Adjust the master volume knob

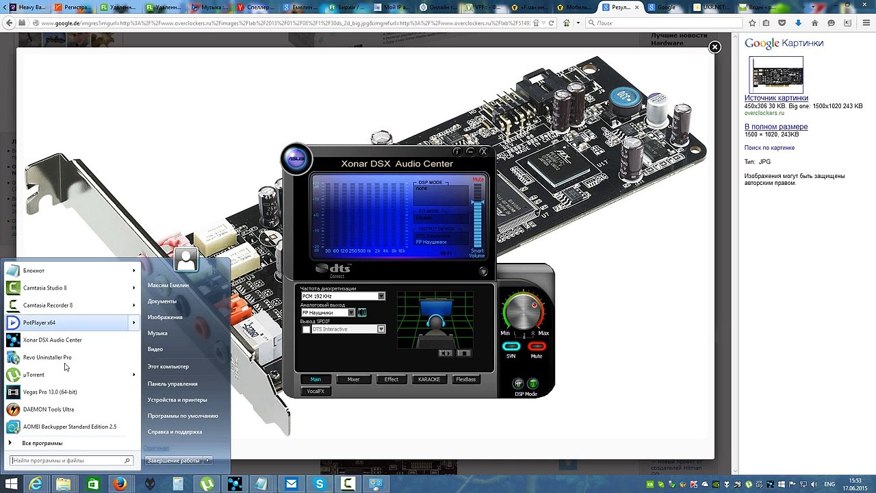point(524,312)
